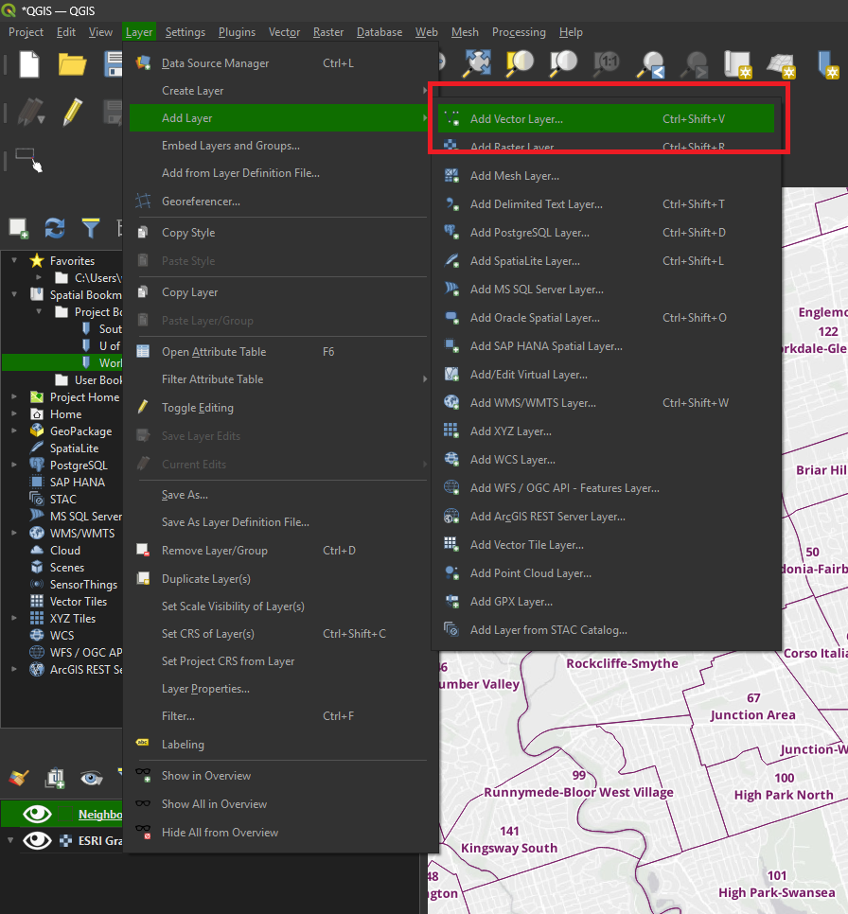Choose Add ArcGIS REST Server Layer

[x=606, y=517]
